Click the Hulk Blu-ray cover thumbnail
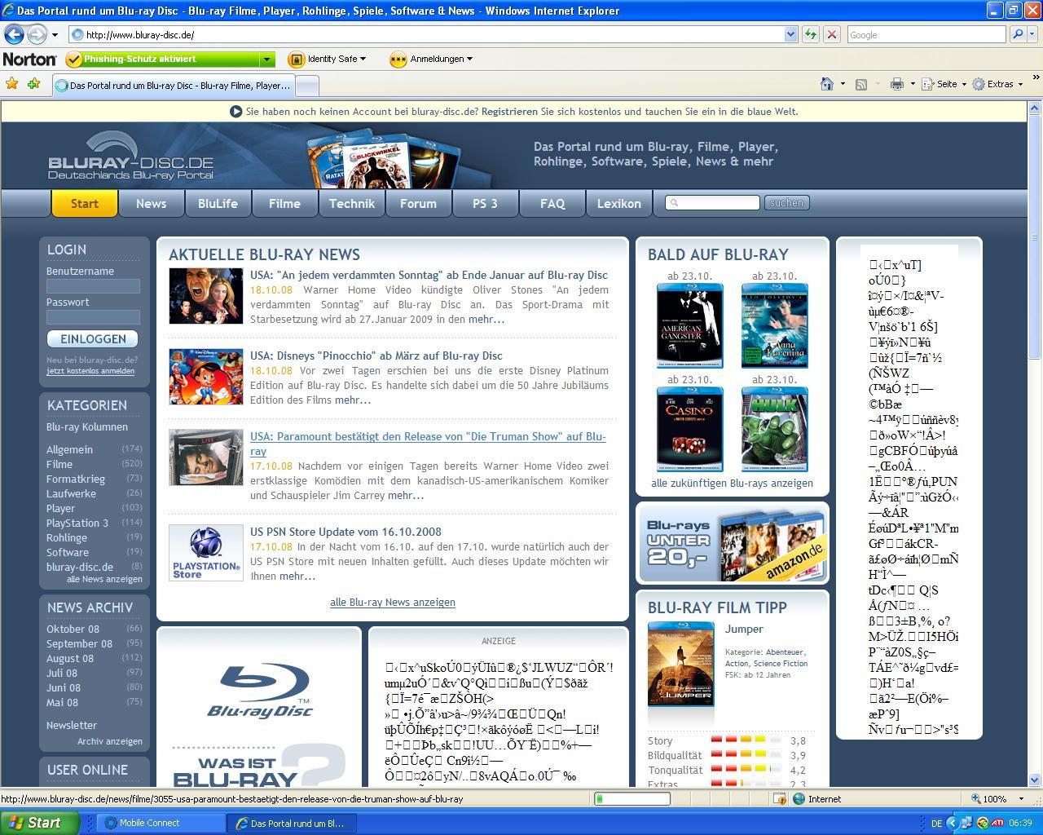This screenshot has width=1043, height=835. click(775, 429)
